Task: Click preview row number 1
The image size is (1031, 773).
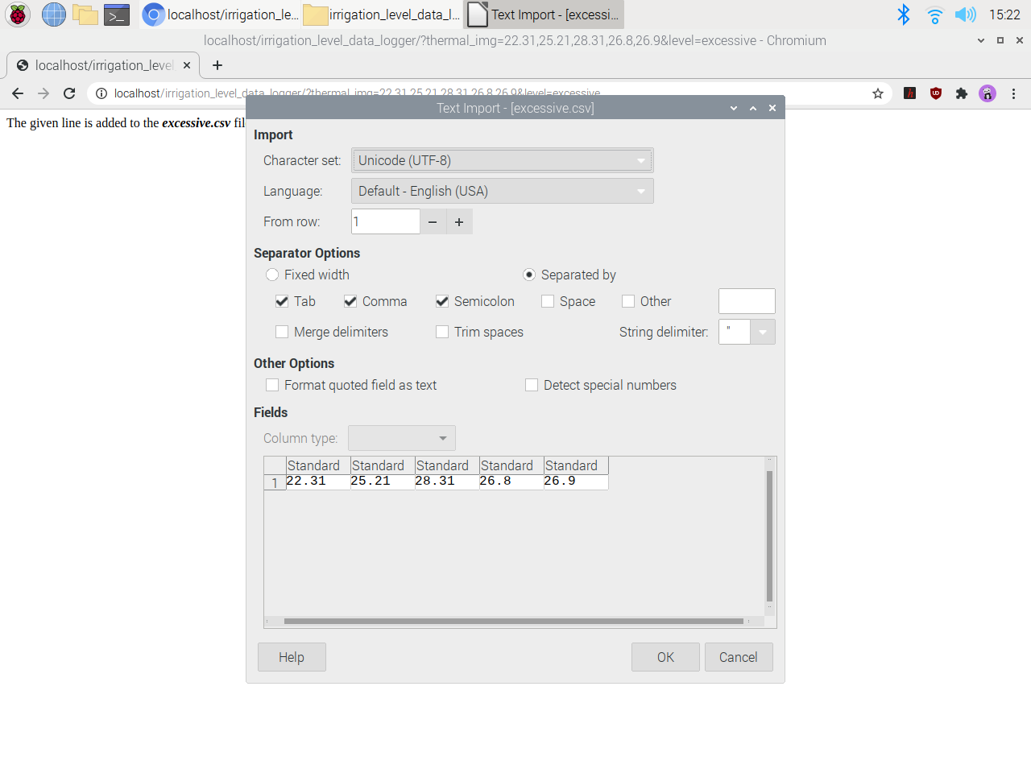Action: click(275, 482)
